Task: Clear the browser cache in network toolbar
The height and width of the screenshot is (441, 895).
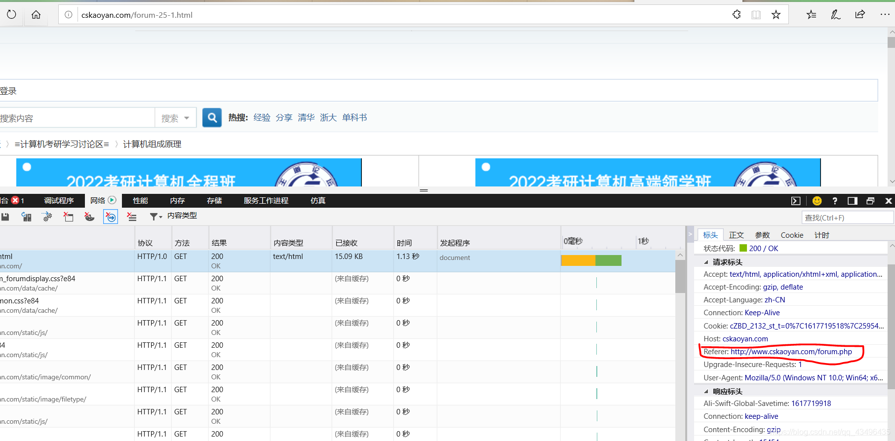Action: pyautogui.click(x=68, y=217)
